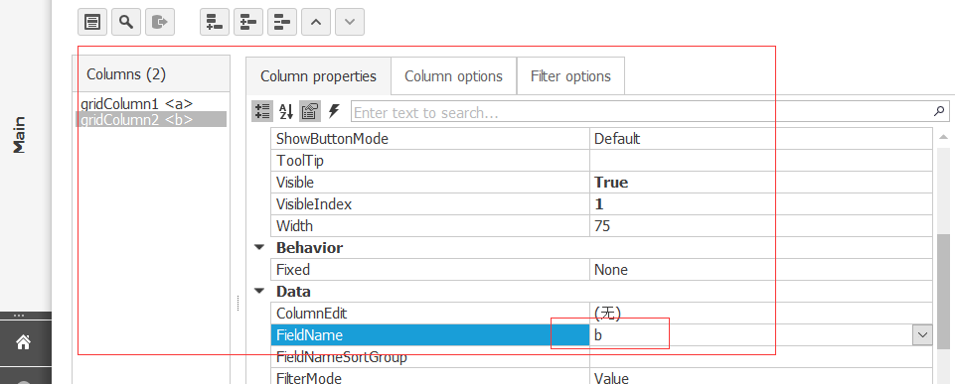Select the vertical Main tab in the sidebar
The height and width of the screenshot is (384, 955).
click(x=20, y=135)
